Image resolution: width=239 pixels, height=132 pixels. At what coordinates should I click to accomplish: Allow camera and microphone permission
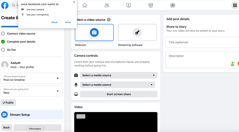(x=68, y=22)
